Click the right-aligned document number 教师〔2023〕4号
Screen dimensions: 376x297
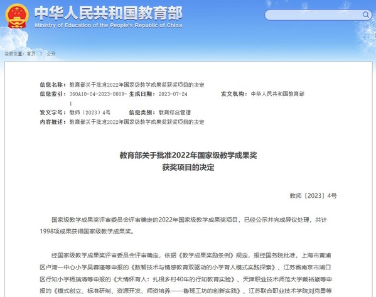(x=313, y=196)
